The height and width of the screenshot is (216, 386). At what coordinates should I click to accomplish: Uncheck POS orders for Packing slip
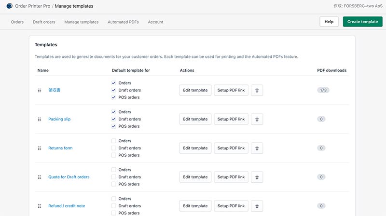pos(114,126)
